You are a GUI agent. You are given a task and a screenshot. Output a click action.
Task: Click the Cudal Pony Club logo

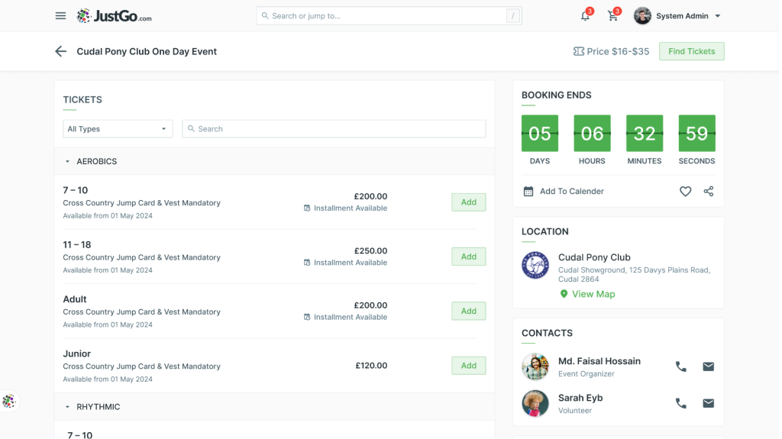point(535,265)
